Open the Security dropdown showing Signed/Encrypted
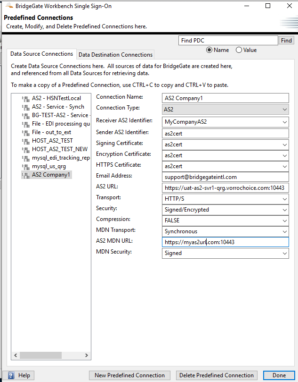The width and height of the screenshot is (298, 382). coord(226,210)
